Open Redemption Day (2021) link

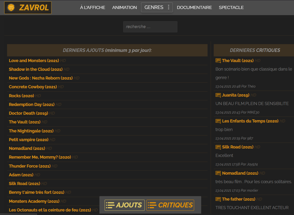[32, 105]
